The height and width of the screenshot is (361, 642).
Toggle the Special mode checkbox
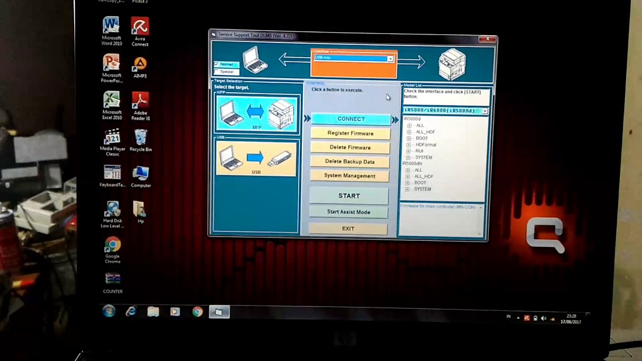(x=216, y=72)
